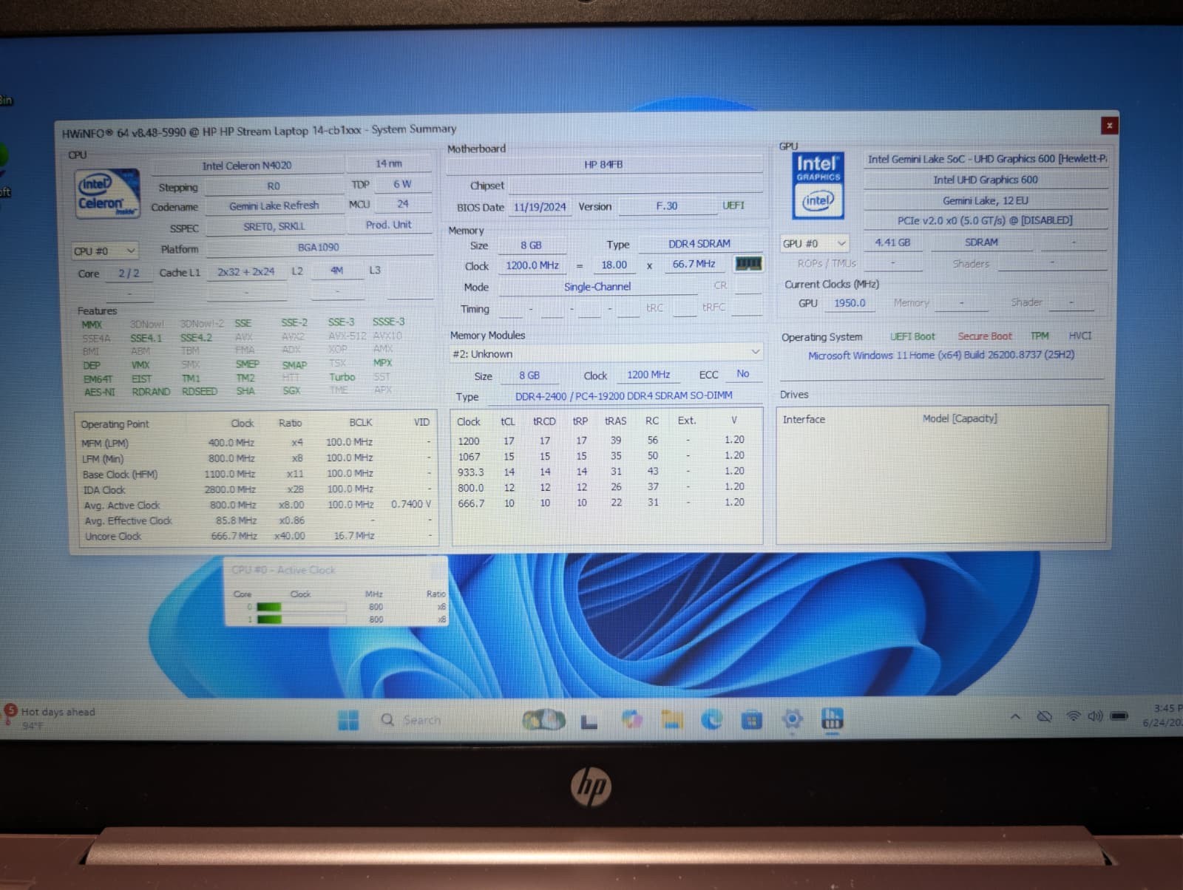This screenshot has height=890, width=1183.
Task: Open Task View from the taskbar
Action: point(589,721)
